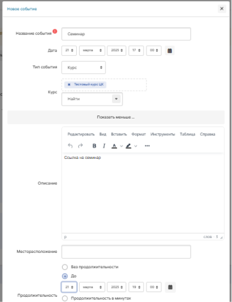The width and height of the screenshot is (232, 302).
Task: Open the start day dropdown
Action: click(x=69, y=50)
